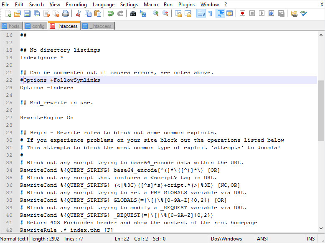Cut the selection with the scissors icon
The width and height of the screenshot is (325, 243).
79,13
